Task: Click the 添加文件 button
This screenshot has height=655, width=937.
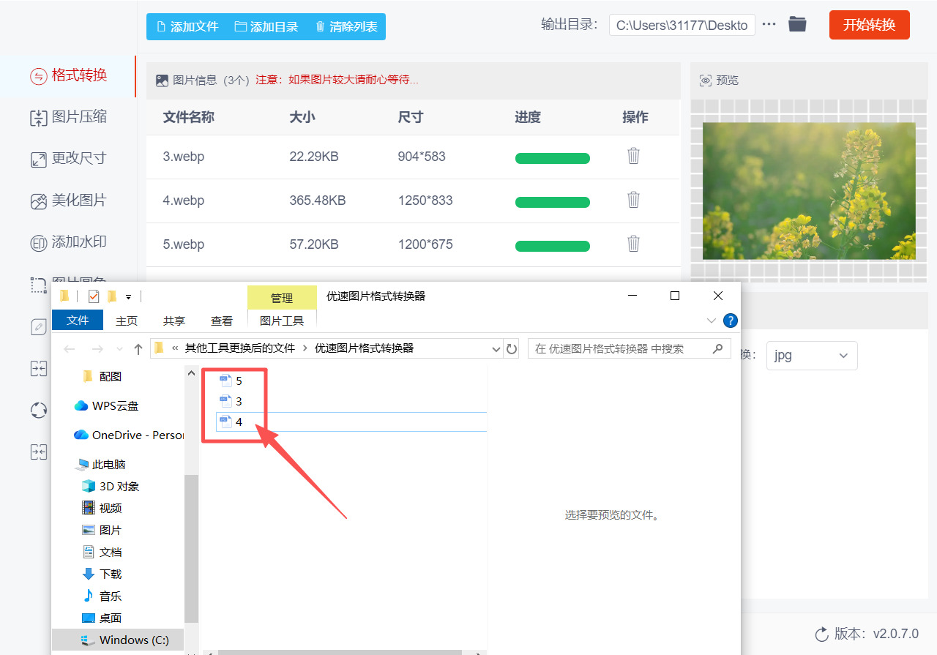Action: [x=187, y=26]
